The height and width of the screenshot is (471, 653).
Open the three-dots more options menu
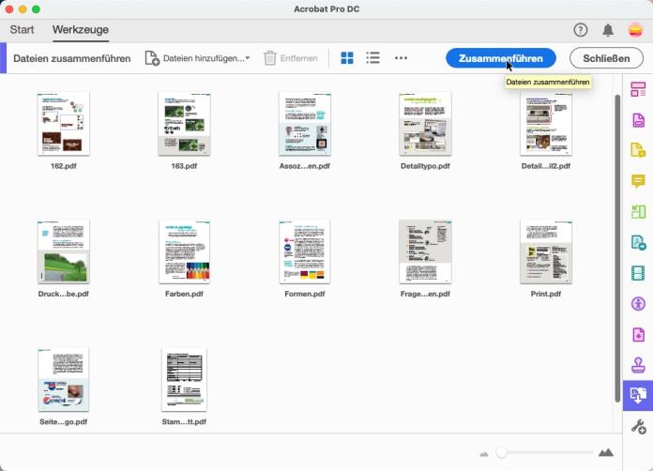pyautogui.click(x=402, y=58)
